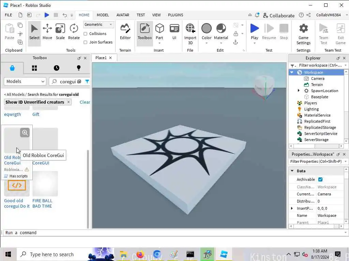The image size is (349, 261).
Task: Open Firefox from the taskbar
Action: (140, 254)
